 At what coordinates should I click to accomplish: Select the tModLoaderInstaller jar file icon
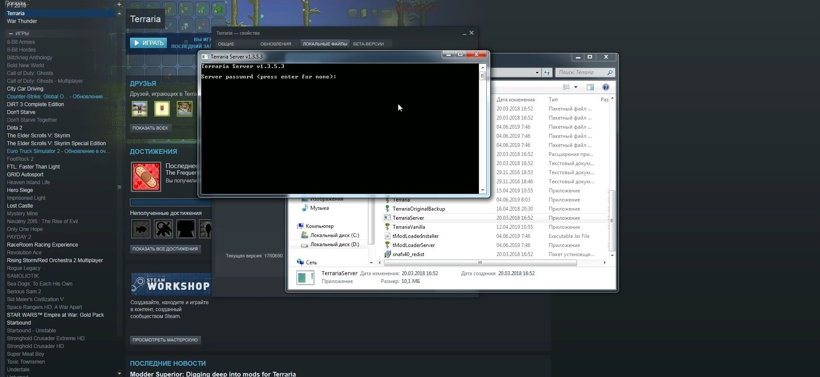point(387,236)
